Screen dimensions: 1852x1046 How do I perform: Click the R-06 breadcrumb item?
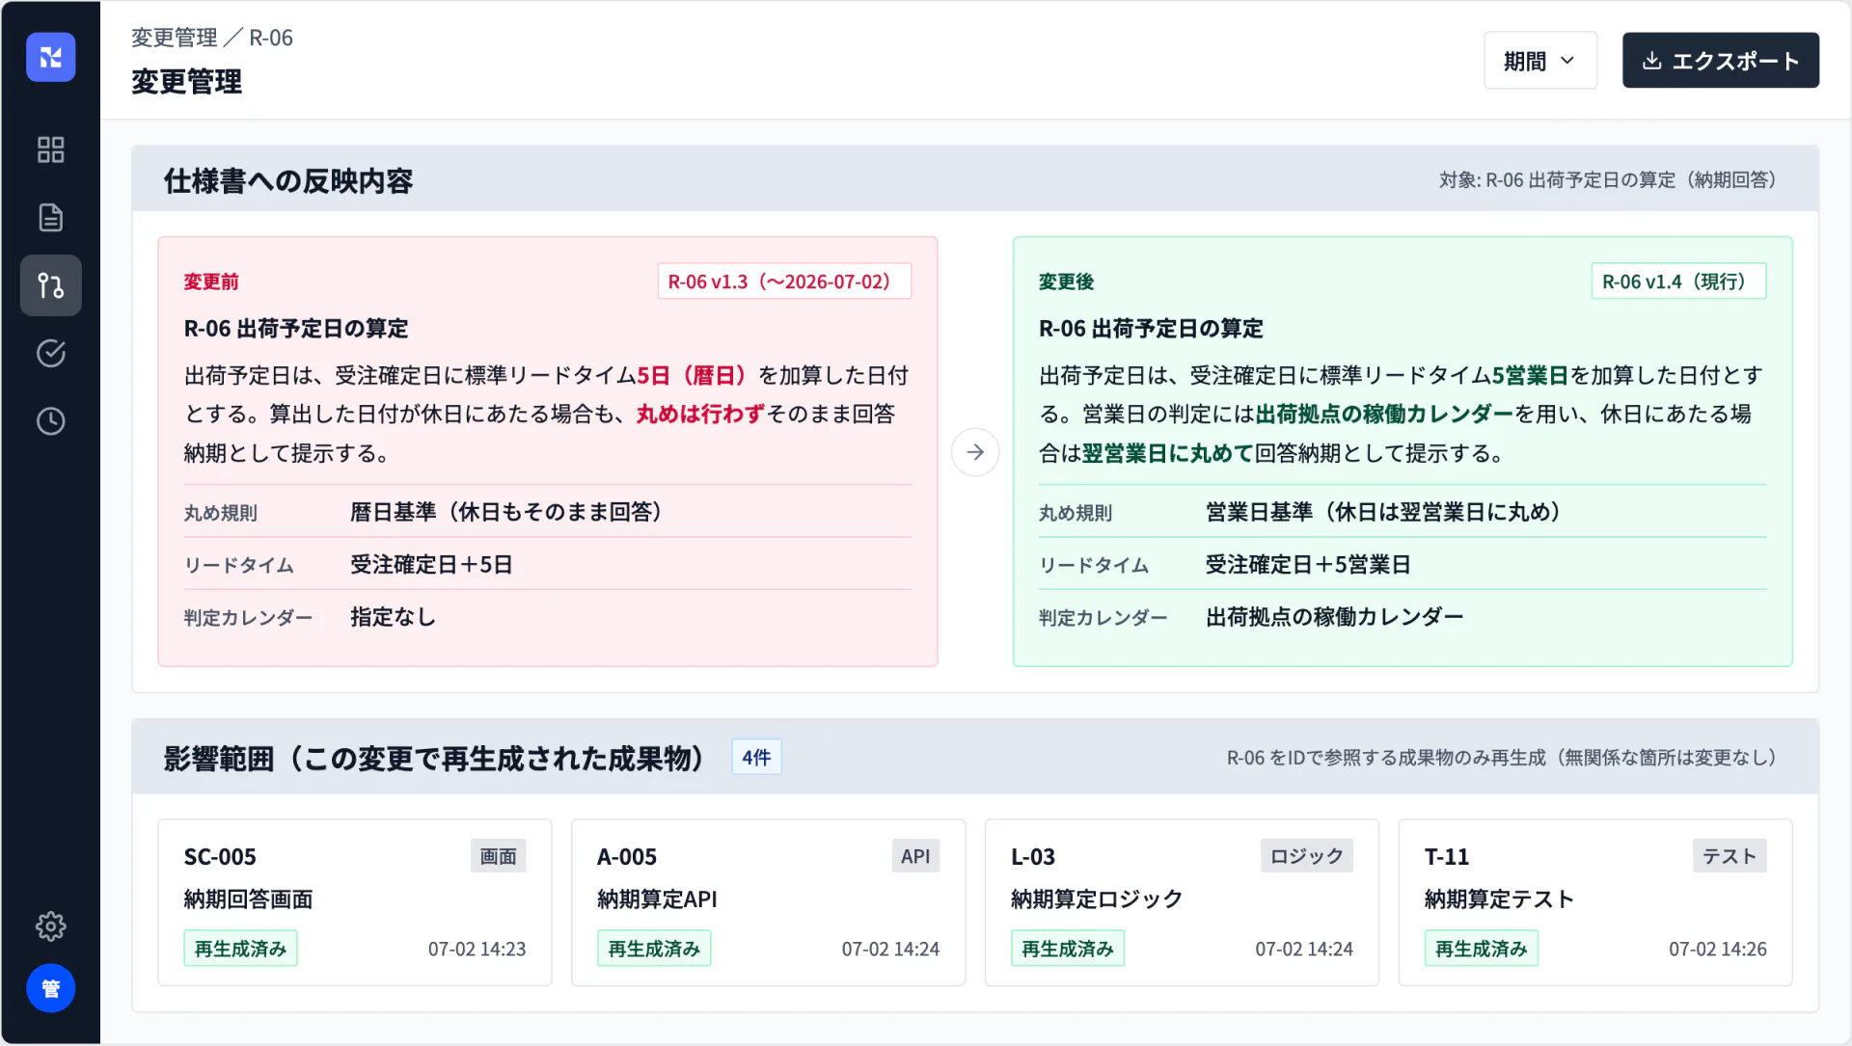[271, 38]
